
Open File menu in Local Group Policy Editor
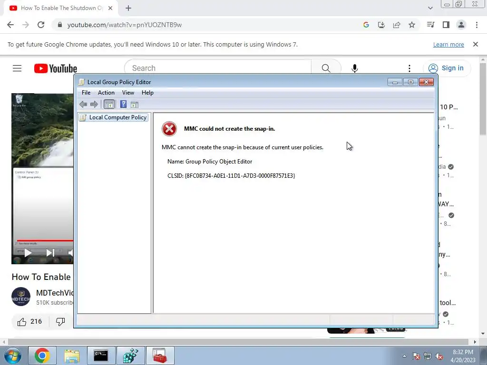click(86, 93)
